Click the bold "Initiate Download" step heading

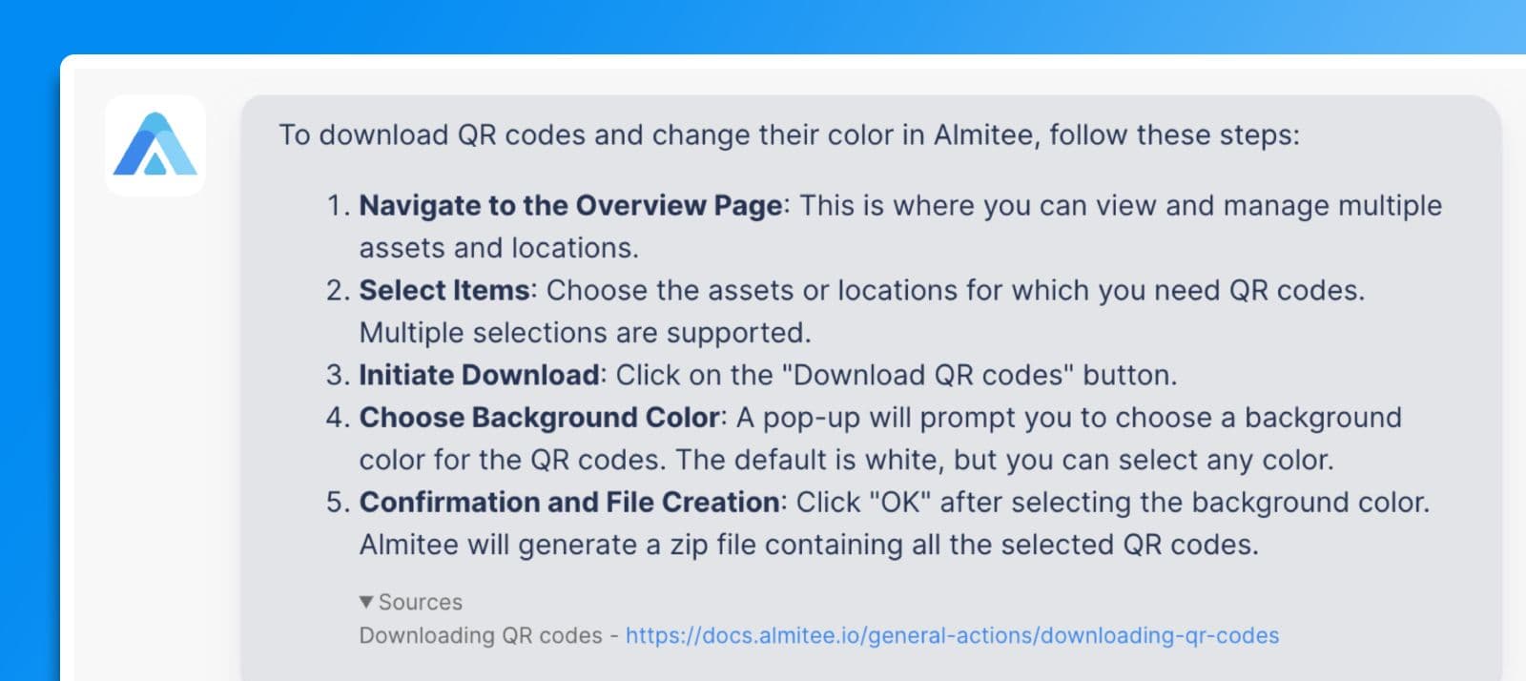479,375
